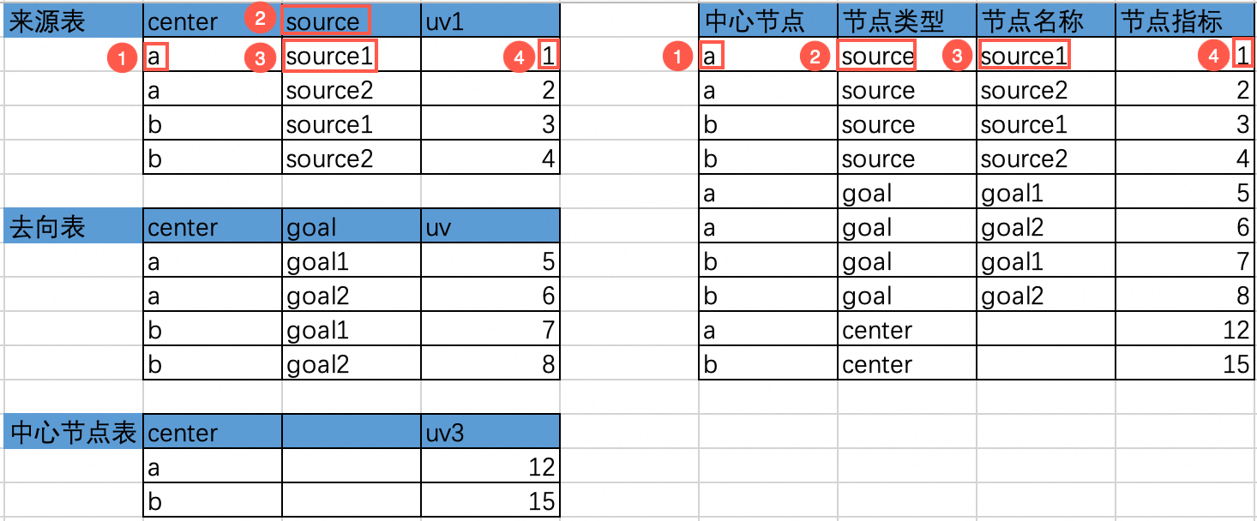Image resolution: width=1257 pixels, height=521 pixels.
Task: Select the 节点指标 header cell
Action: point(1184,22)
